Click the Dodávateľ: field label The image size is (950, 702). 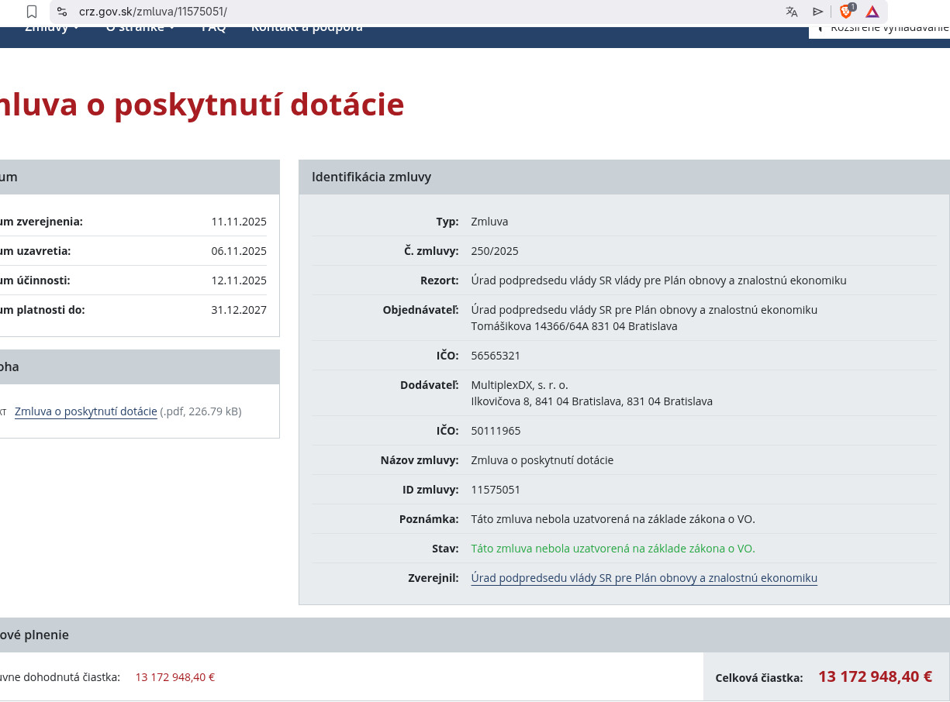coord(430,385)
